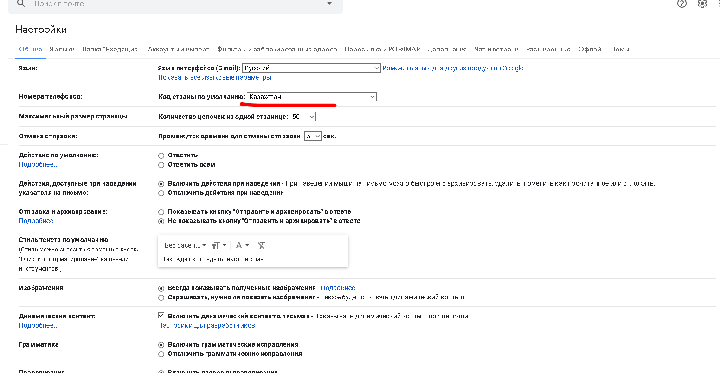Click 'Показать все языковые параметры' link
The image size is (720, 373).
pyautogui.click(x=215, y=77)
